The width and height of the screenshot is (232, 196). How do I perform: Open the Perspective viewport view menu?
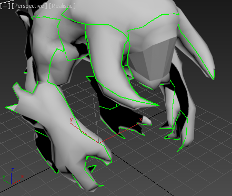pos(29,6)
